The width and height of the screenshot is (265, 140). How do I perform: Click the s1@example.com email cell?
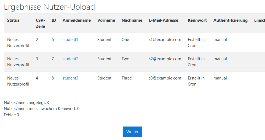pyautogui.click(x=165, y=40)
